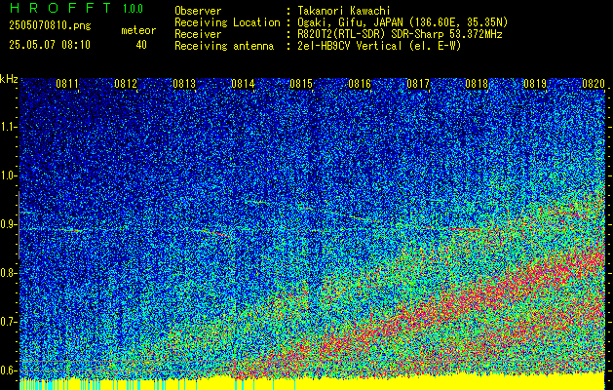Viewport: 613px width, 390px height.
Task: Click the 0812 time marker
Action: (x=126, y=84)
